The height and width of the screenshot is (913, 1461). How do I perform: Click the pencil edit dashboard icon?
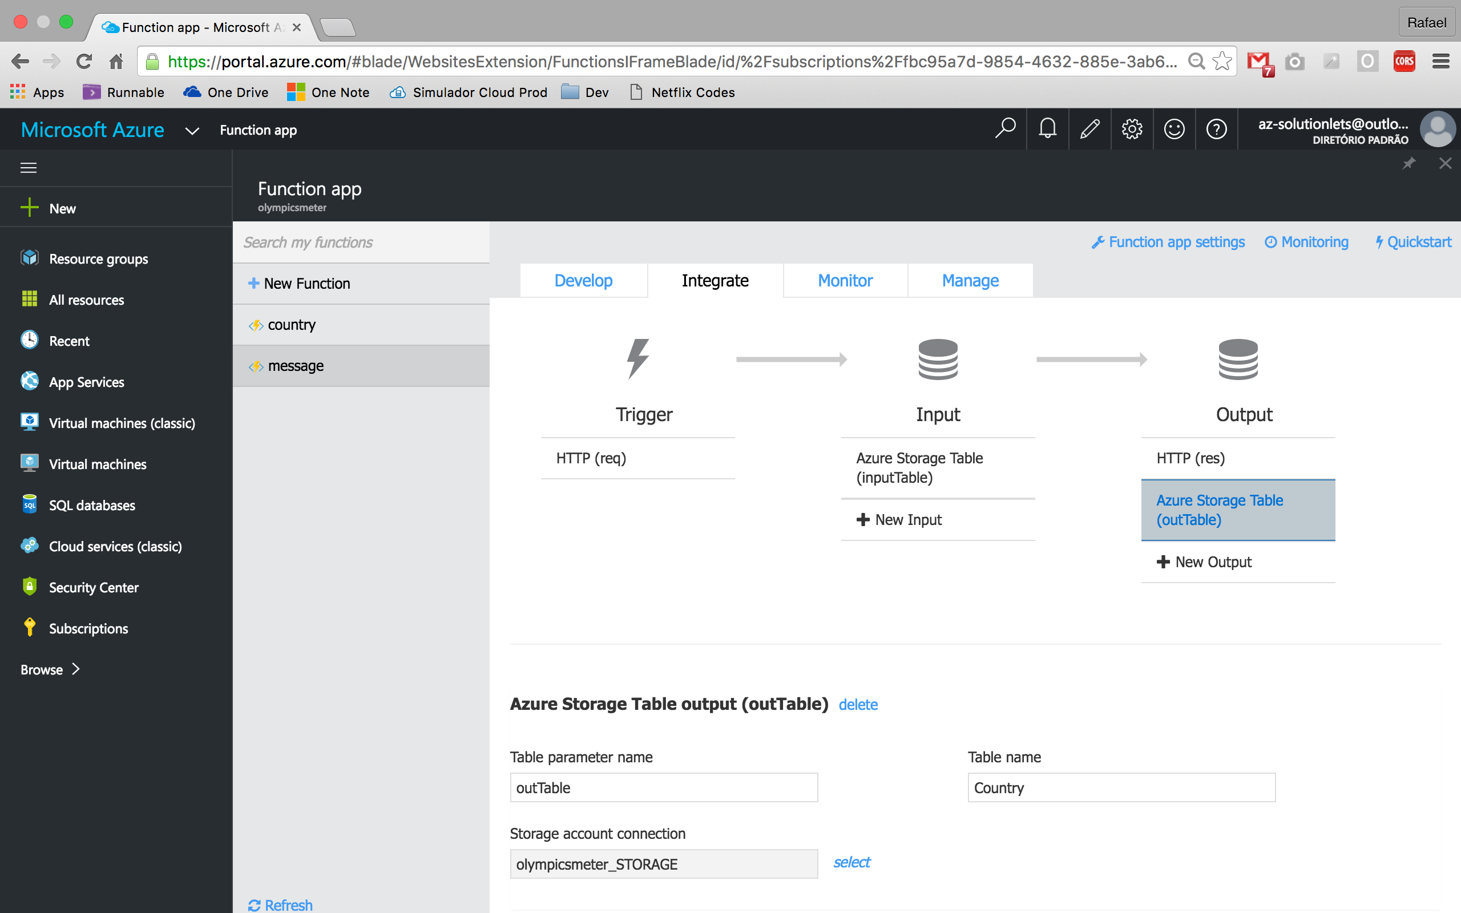pyautogui.click(x=1089, y=128)
